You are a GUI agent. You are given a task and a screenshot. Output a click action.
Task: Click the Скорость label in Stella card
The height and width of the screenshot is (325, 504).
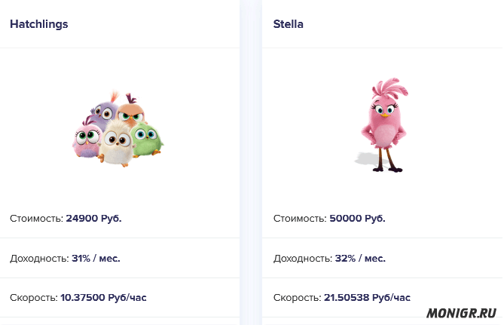click(x=296, y=297)
